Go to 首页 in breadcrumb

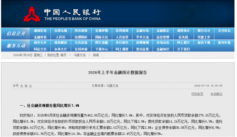click(x=63, y=55)
